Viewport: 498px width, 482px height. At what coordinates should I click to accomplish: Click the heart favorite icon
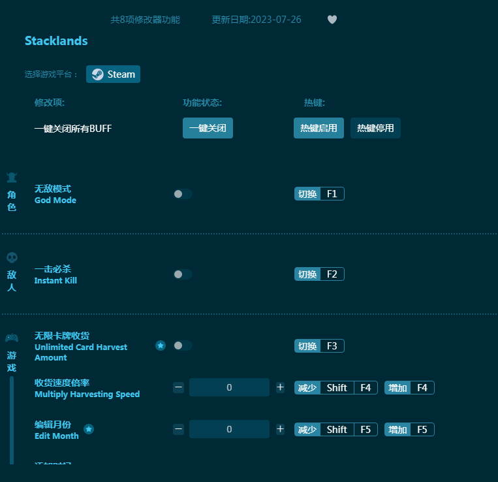pyautogui.click(x=332, y=20)
